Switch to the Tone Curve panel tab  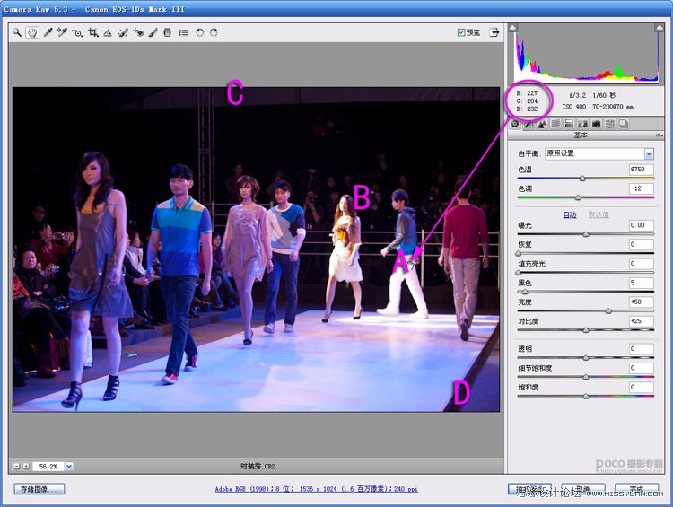click(x=529, y=124)
